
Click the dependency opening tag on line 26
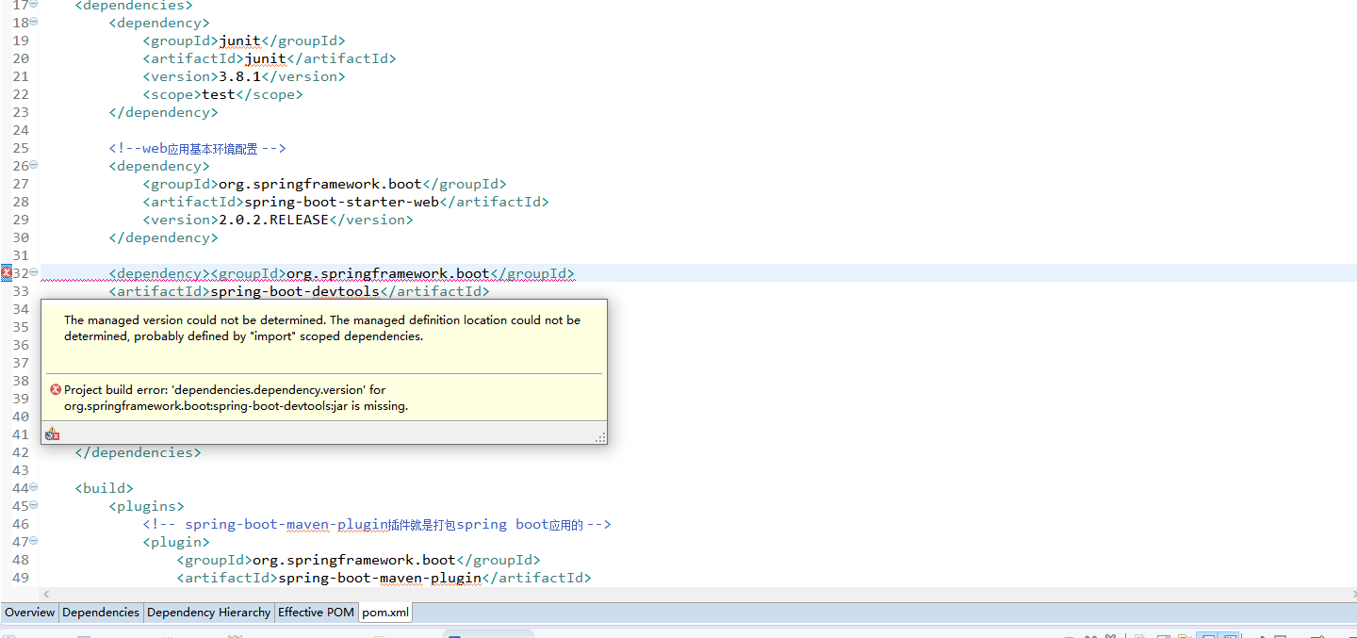coord(159,166)
